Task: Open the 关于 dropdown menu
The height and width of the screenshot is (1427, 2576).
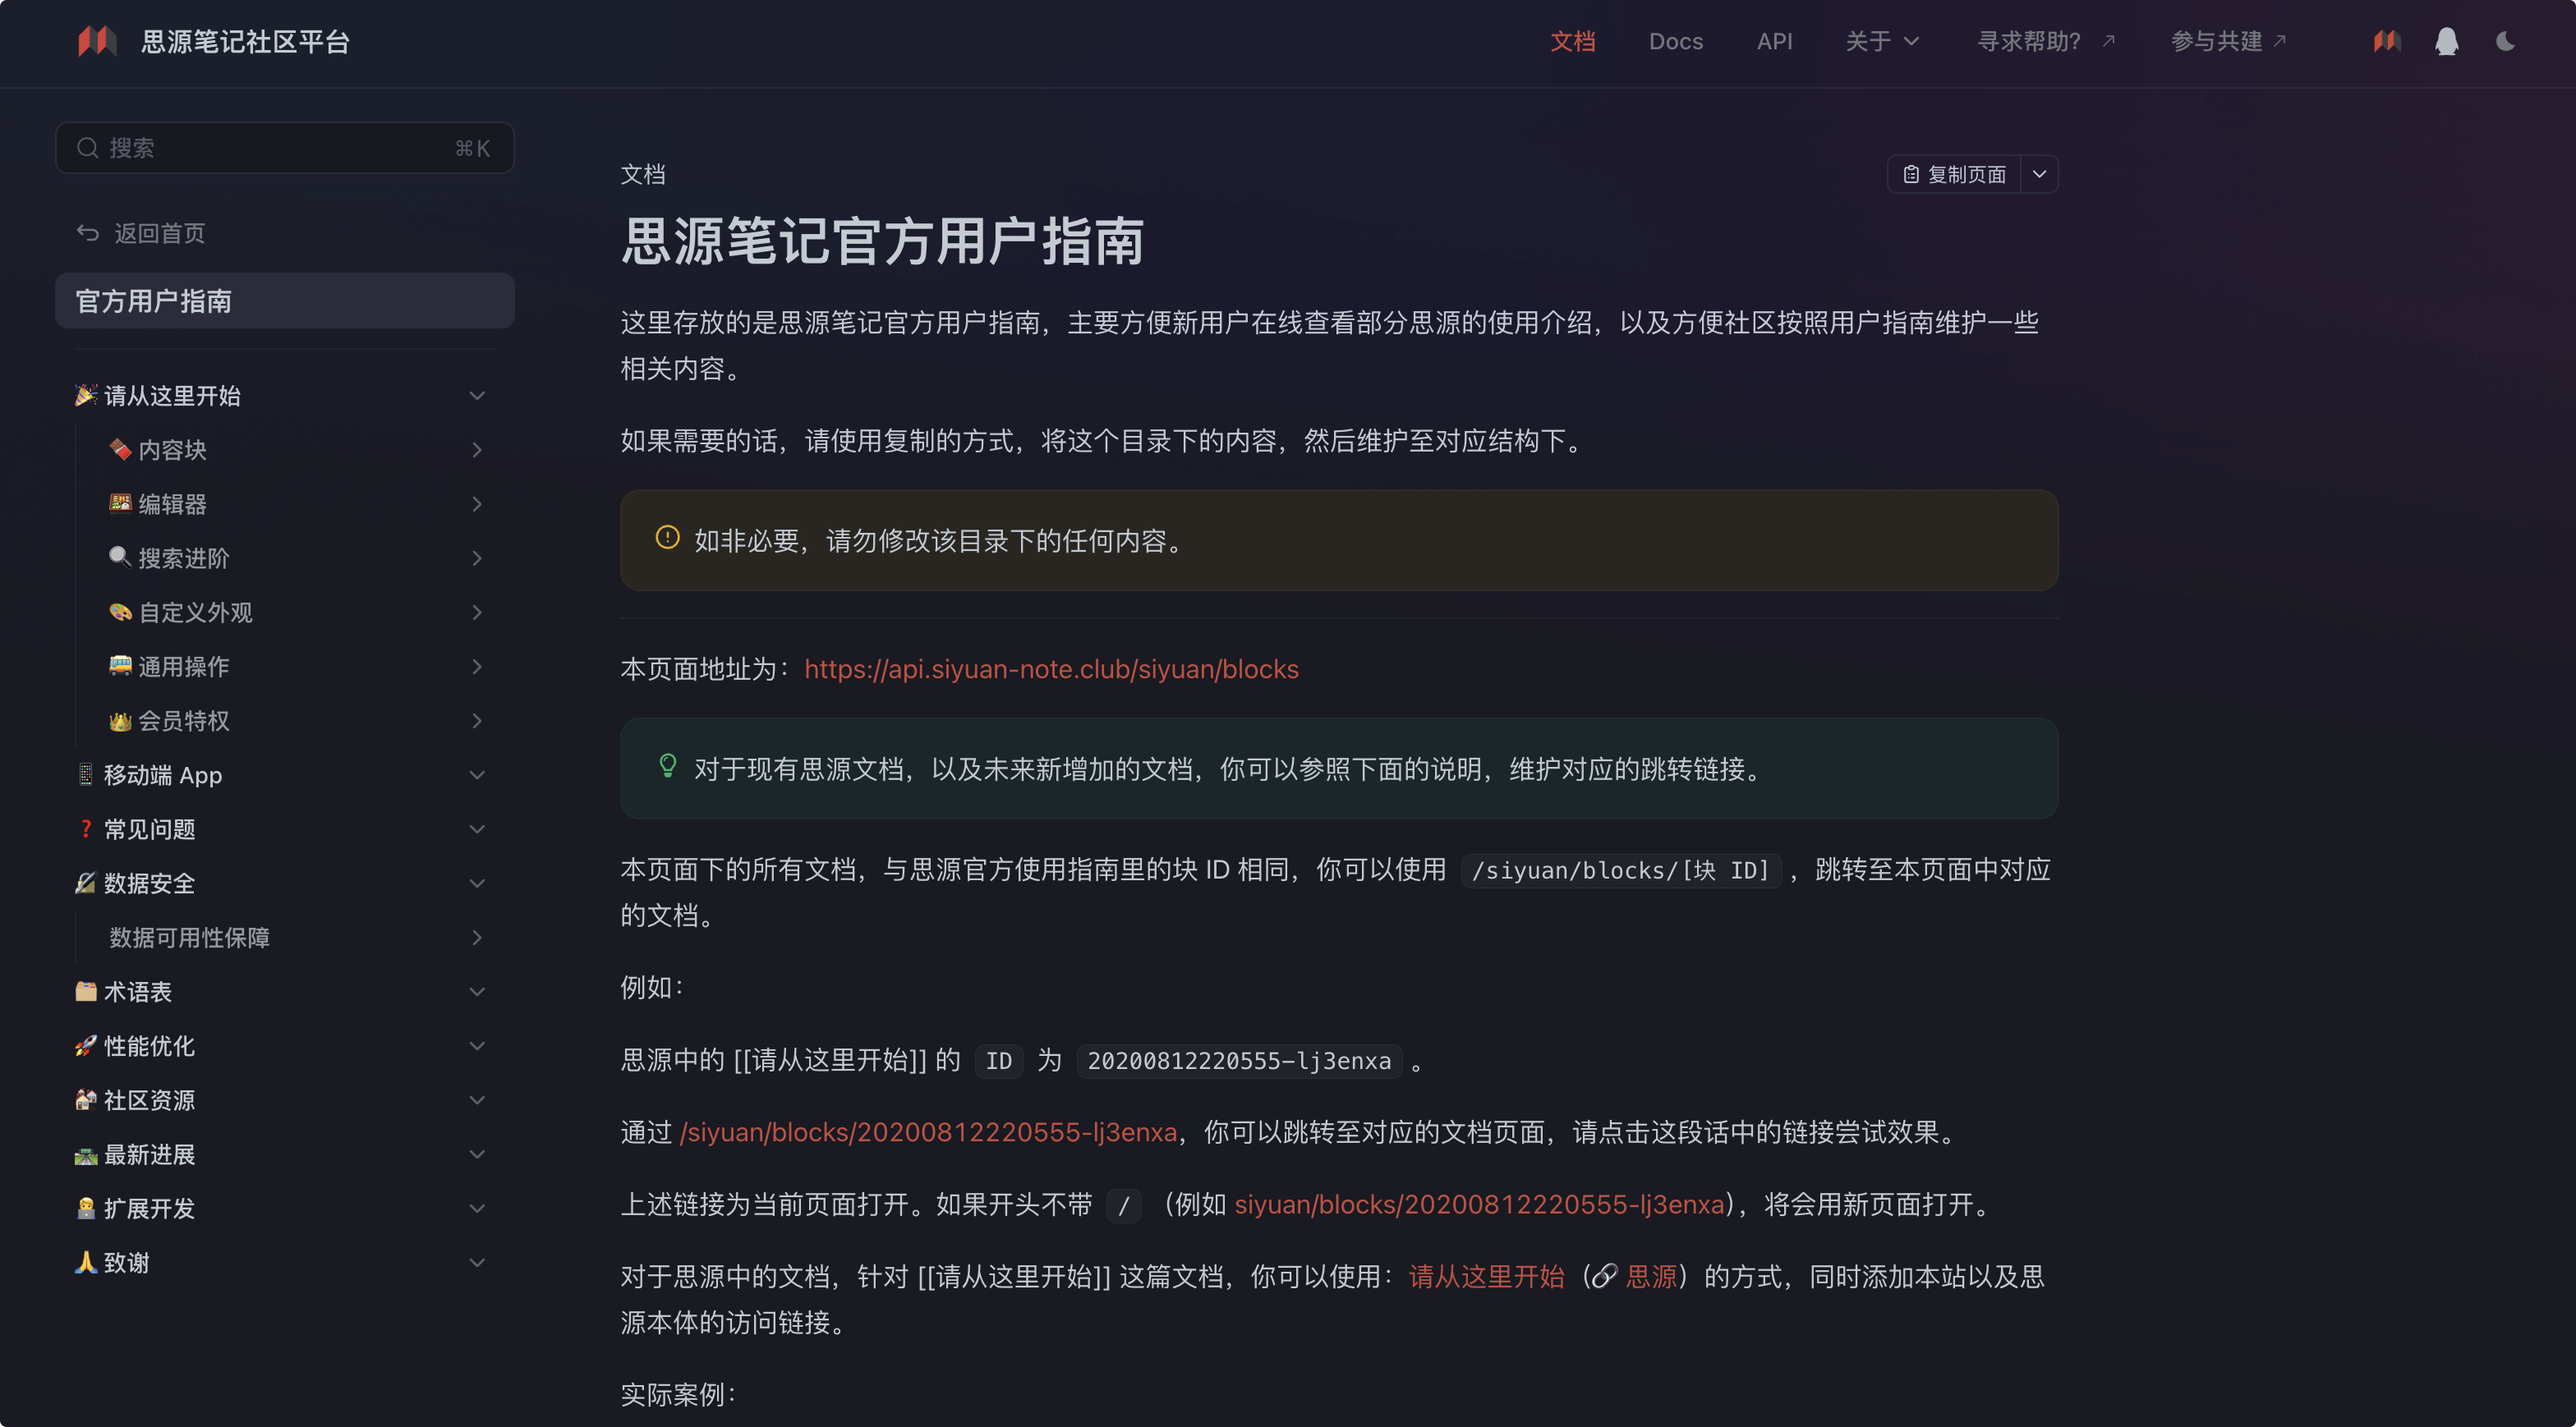Action: [1882, 41]
